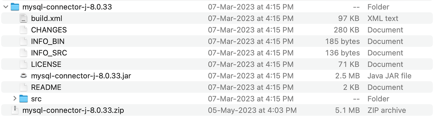Image resolution: width=434 pixels, height=122 pixels.
Task: Collapse the mysql-connector-j-8.0.33 folder
Action: click(6, 7)
